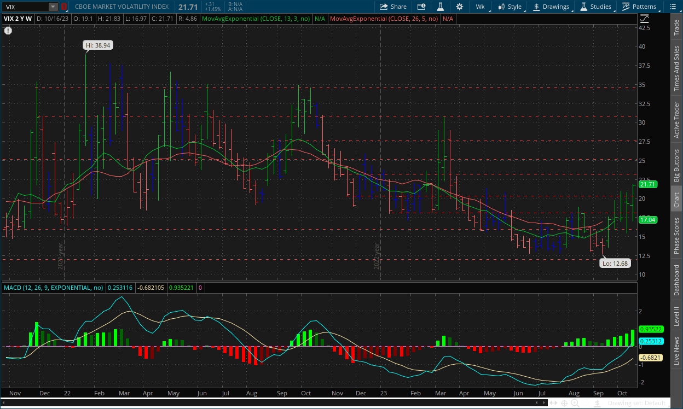The height and width of the screenshot is (409, 683).
Task: Click the zoom magnifier icon at bottom
Action: pyautogui.click(x=576, y=404)
